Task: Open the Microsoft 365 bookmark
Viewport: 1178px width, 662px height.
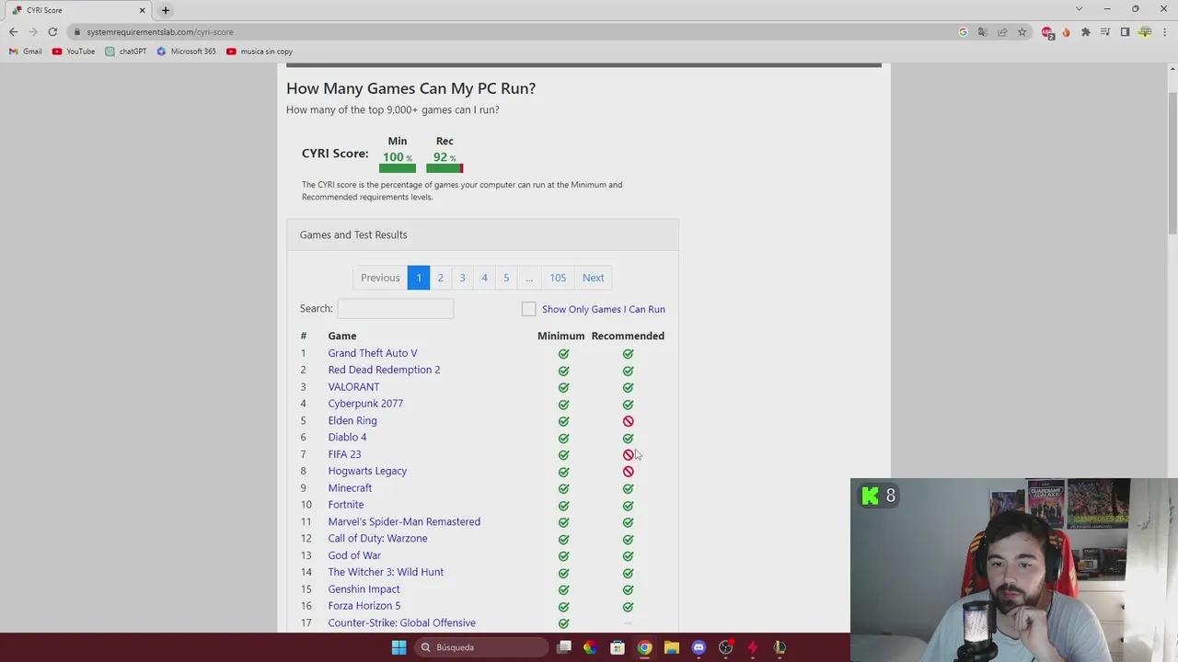Action: coord(186,51)
